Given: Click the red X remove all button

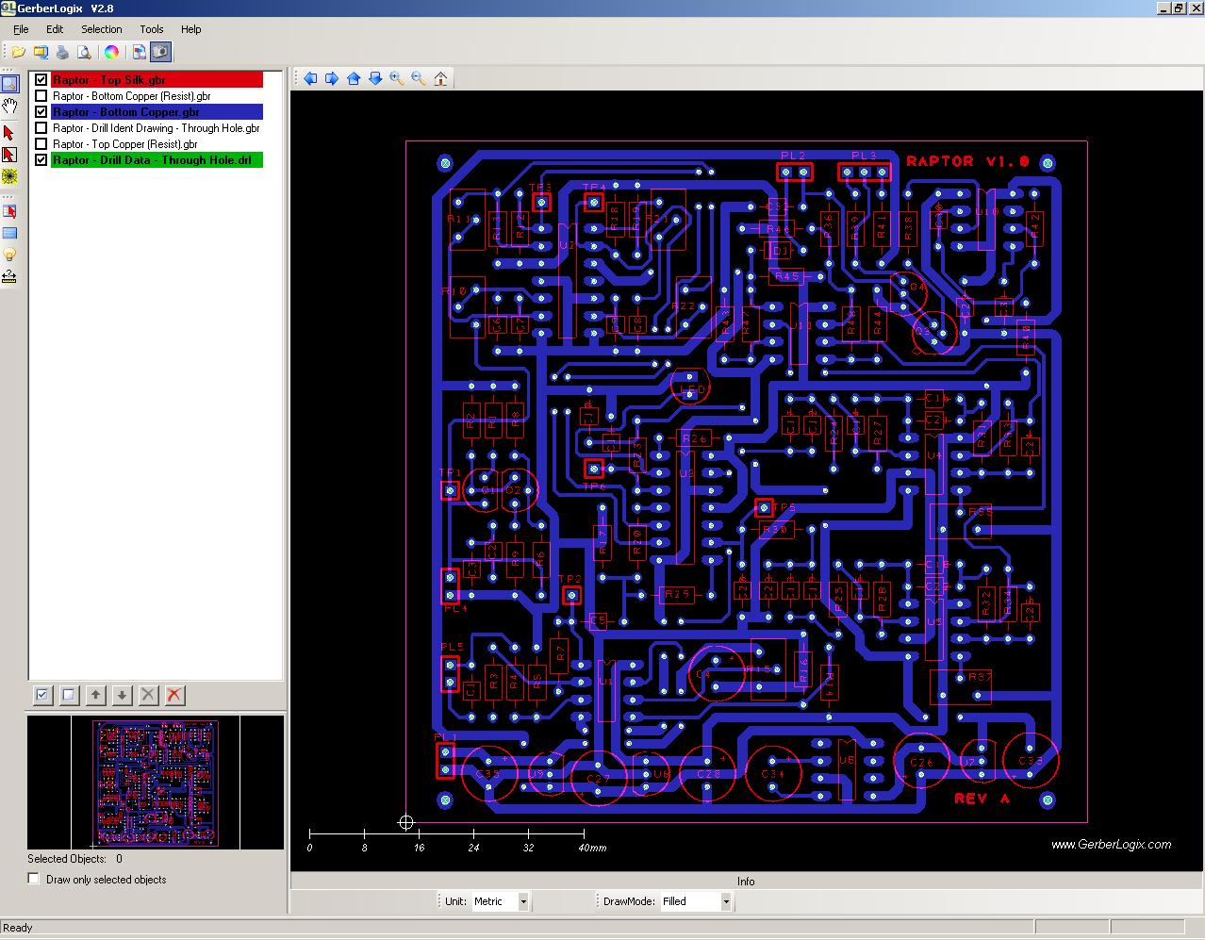Looking at the screenshot, I should tap(174, 695).
